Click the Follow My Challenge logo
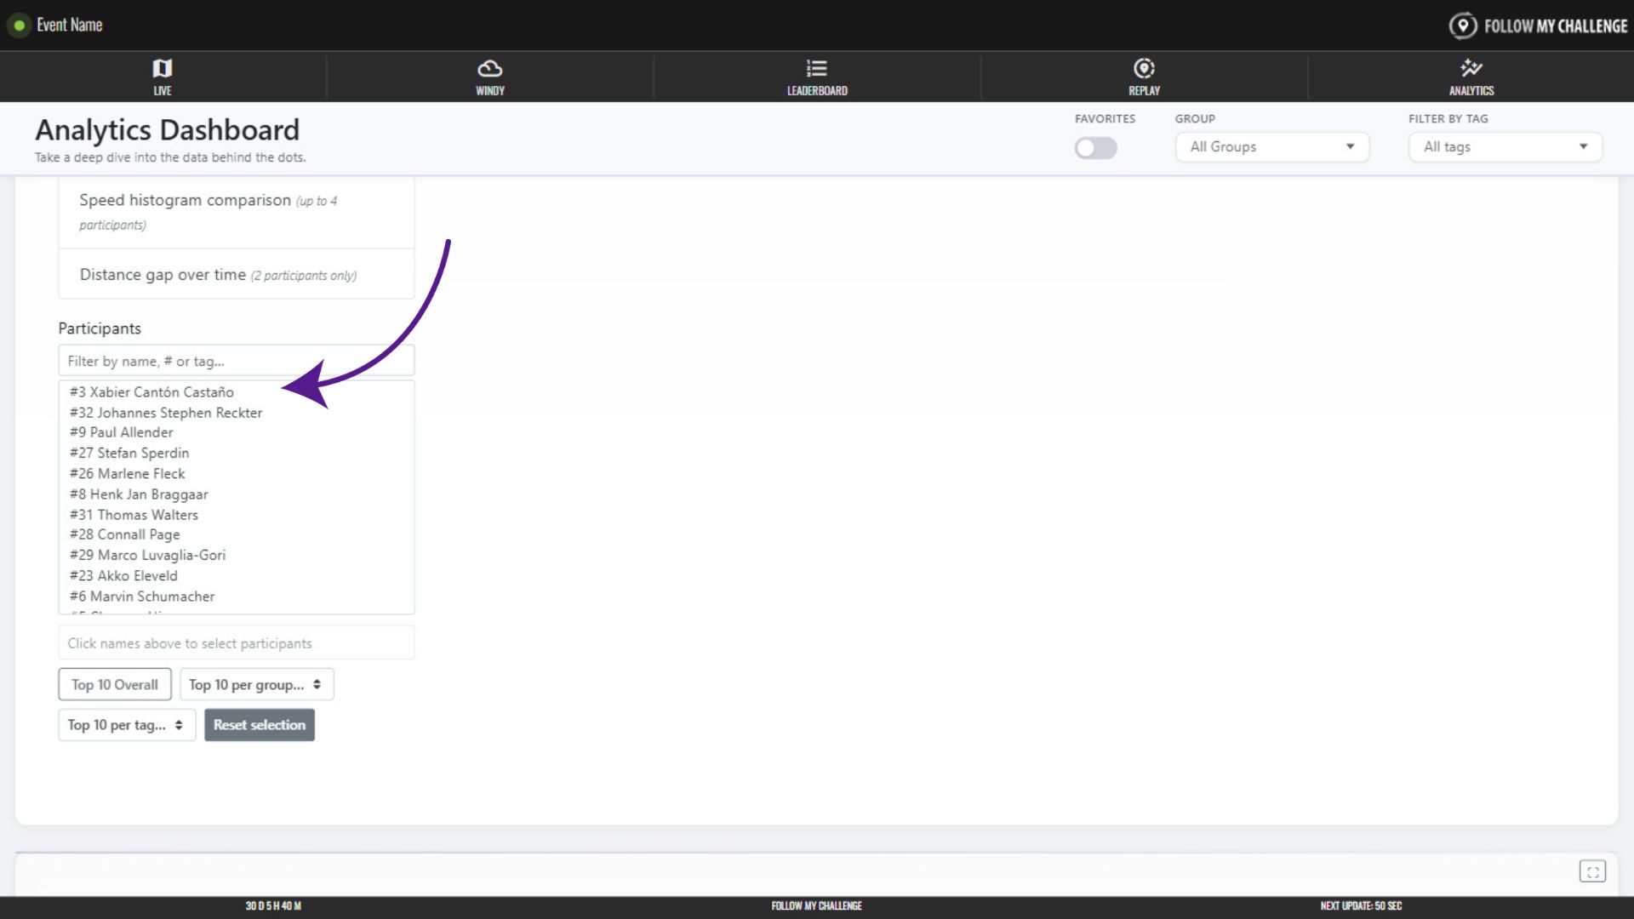The height and width of the screenshot is (919, 1634). [1538, 26]
